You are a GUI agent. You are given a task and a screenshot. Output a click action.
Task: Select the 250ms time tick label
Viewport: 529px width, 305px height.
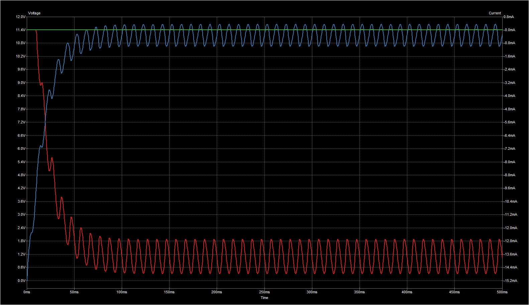click(x=264, y=292)
